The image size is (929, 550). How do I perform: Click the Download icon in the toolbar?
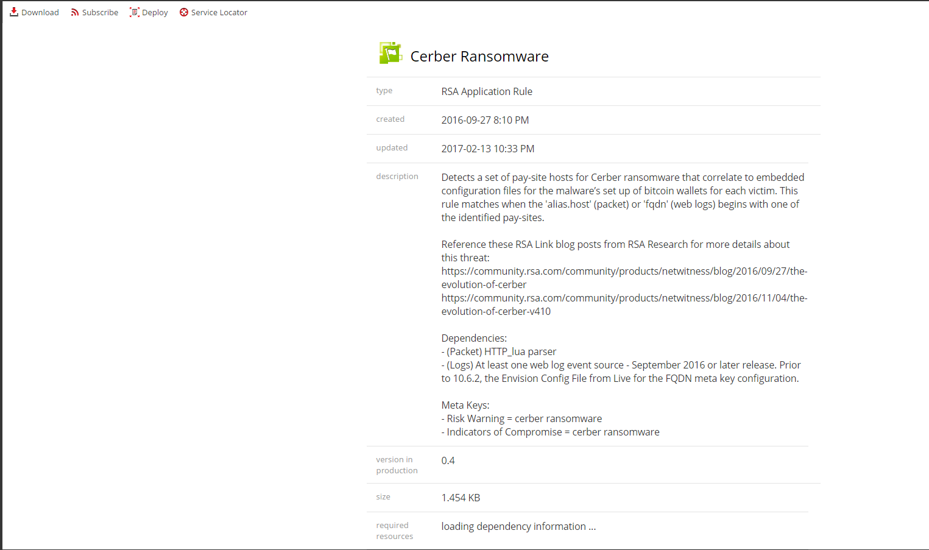[x=14, y=12]
